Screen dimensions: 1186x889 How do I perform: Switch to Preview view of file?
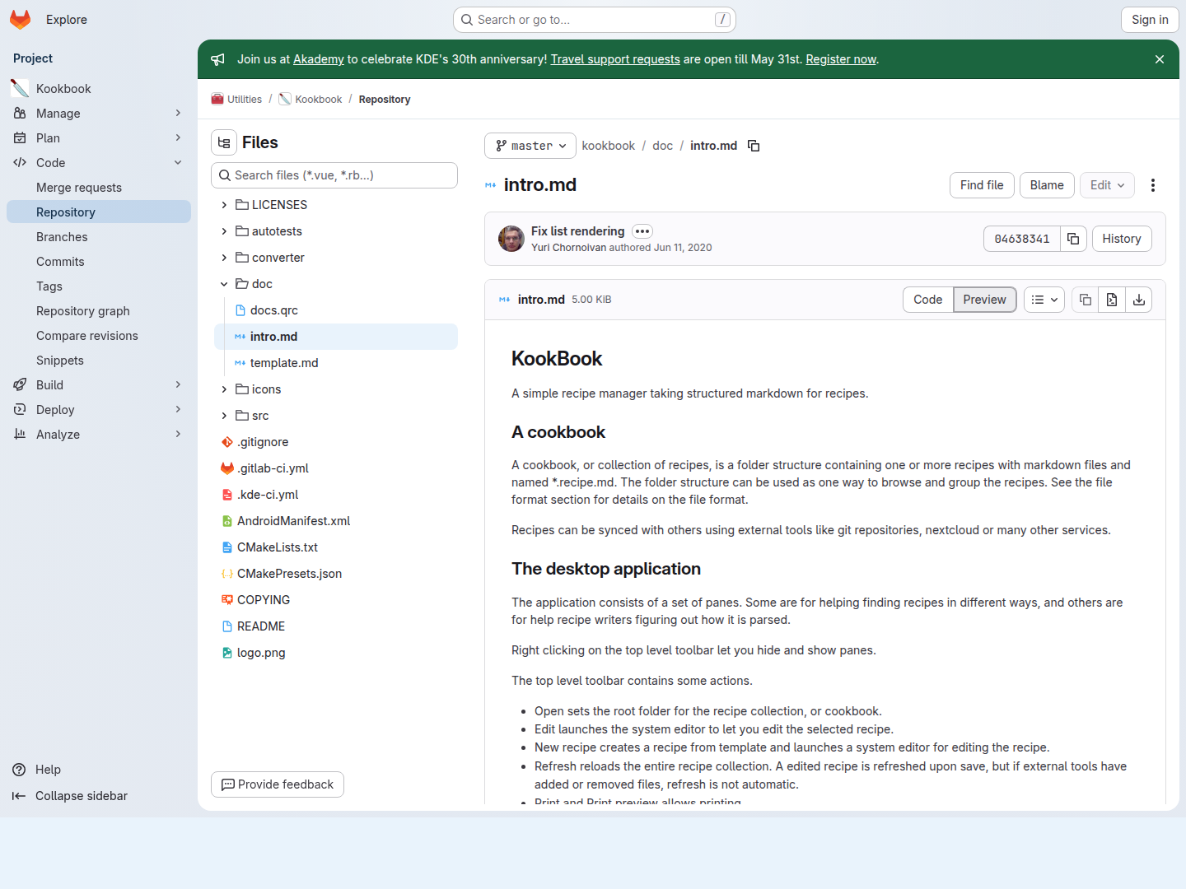pos(984,300)
